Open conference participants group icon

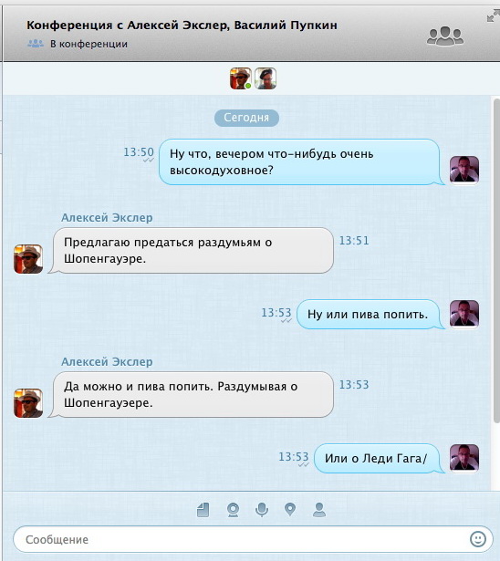445,36
